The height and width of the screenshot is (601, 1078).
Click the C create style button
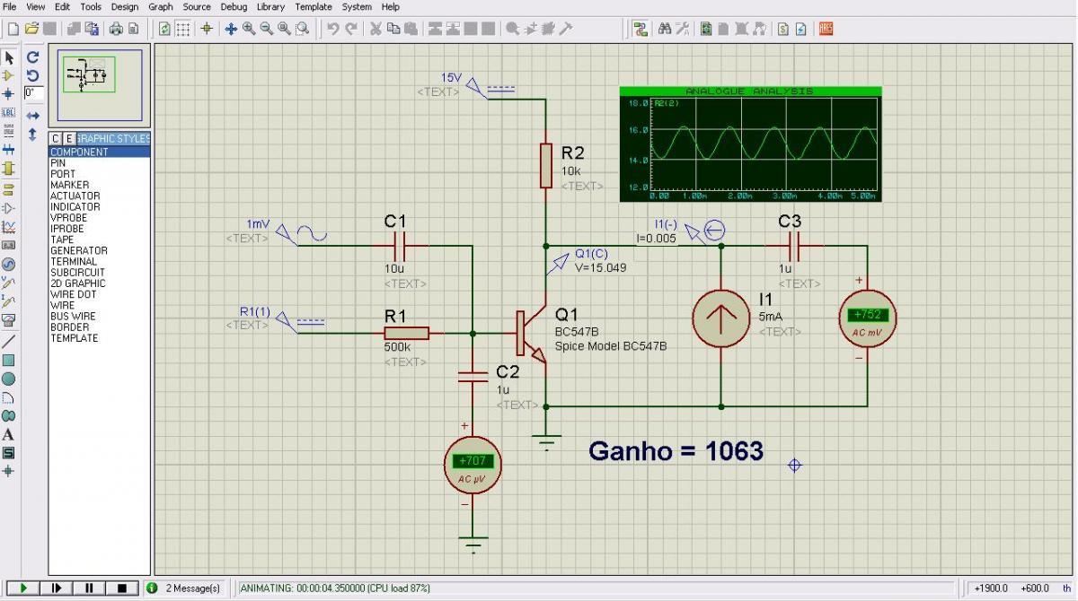(56, 138)
